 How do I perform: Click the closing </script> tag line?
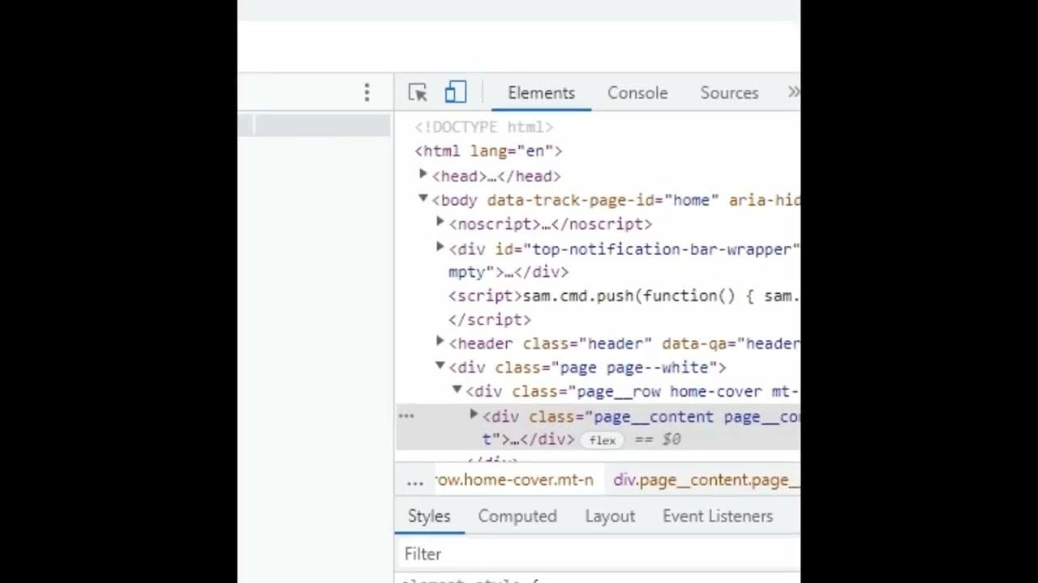click(490, 320)
